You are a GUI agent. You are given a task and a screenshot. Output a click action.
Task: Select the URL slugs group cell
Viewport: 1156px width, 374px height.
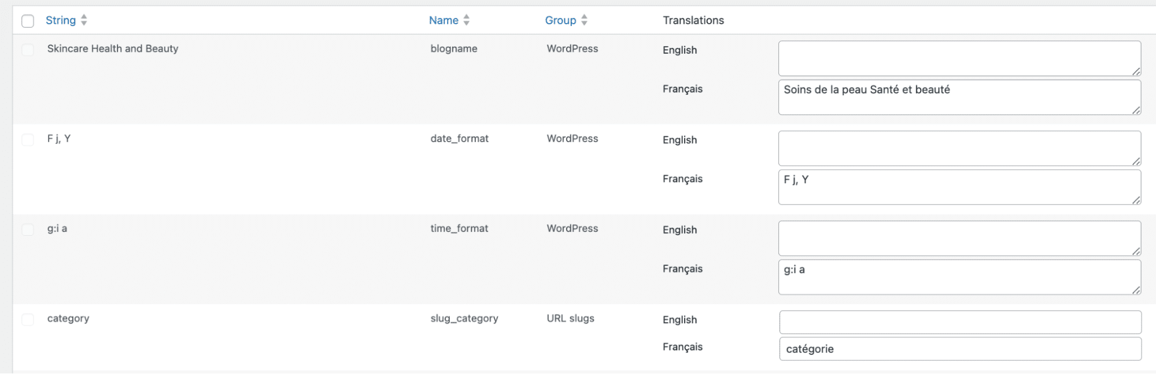point(570,319)
